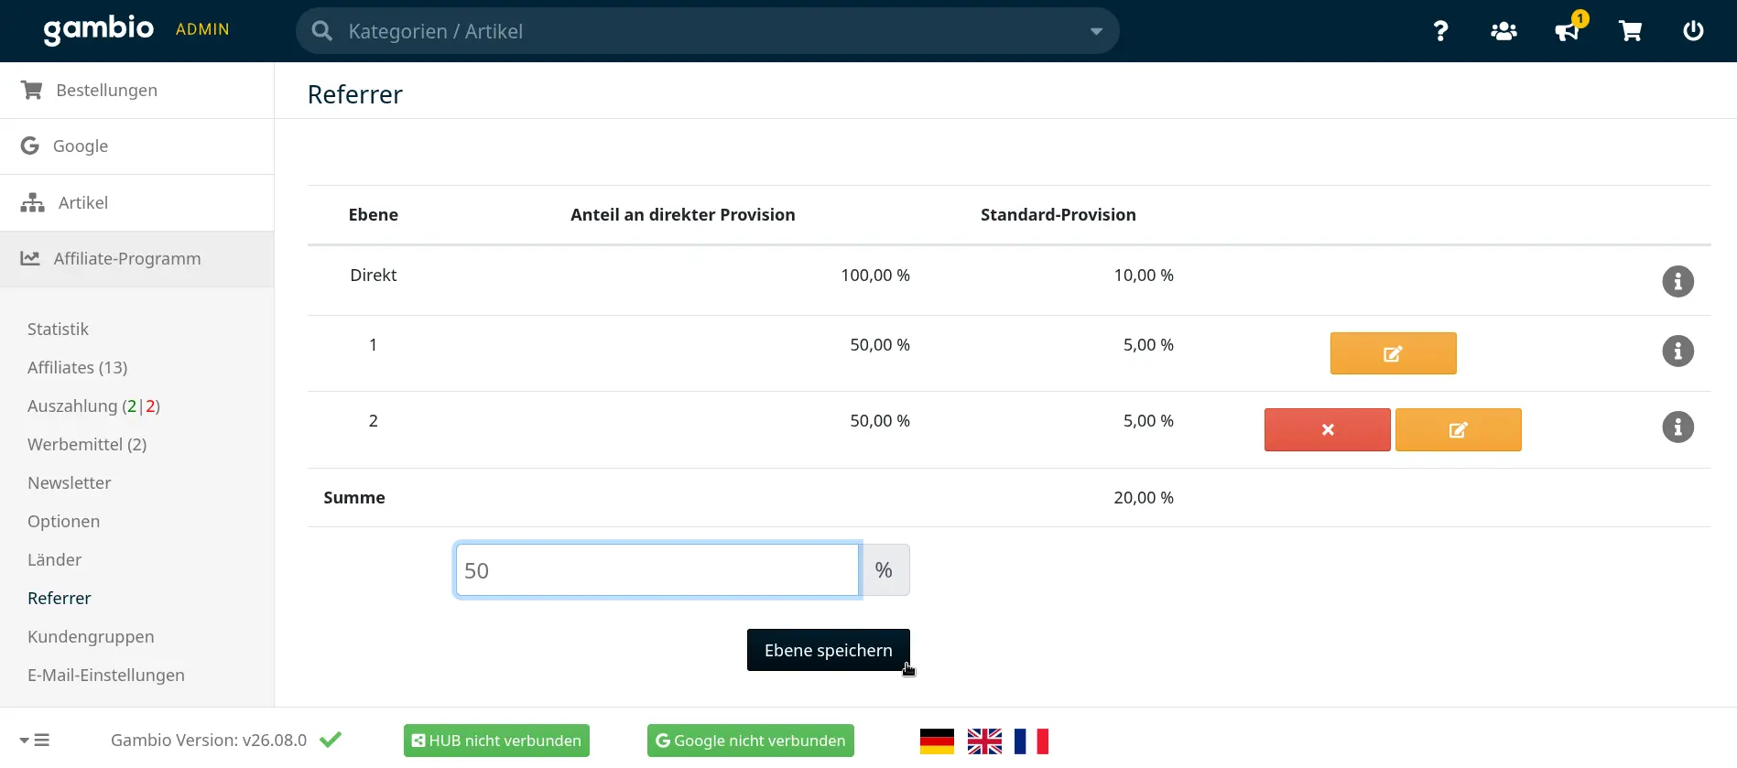Viewport: 1737px width, 768px height.
Task: Toggle the sidebar collapse menu icon
Action: coord(35,741)
